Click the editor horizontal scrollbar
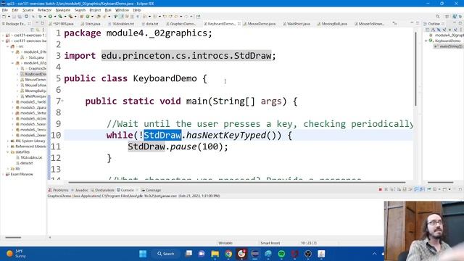Viewport: 464px width, 261px height. [237, 182]
